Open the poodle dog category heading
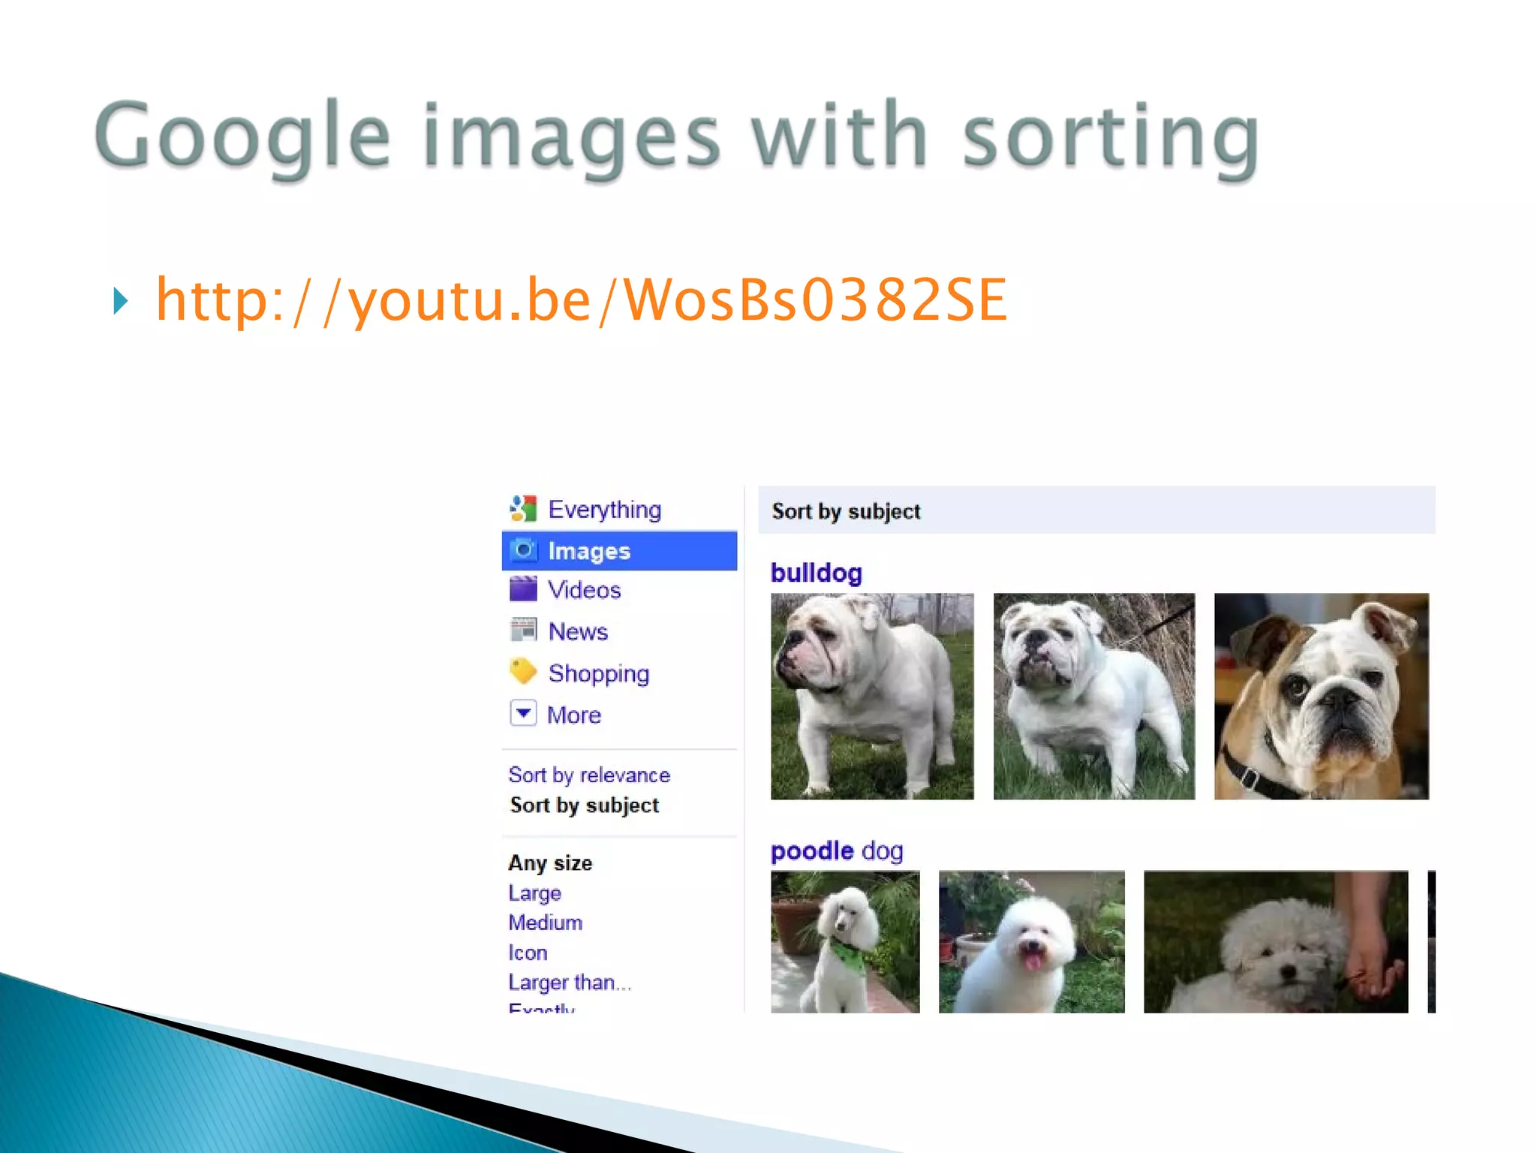Image resolution: width=1537 pixels, height=1153 pixels. (836, 851)
